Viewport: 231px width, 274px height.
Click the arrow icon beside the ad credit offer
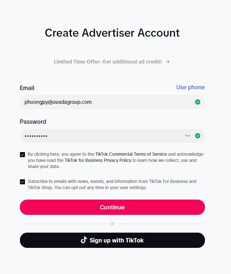(168, 62)
